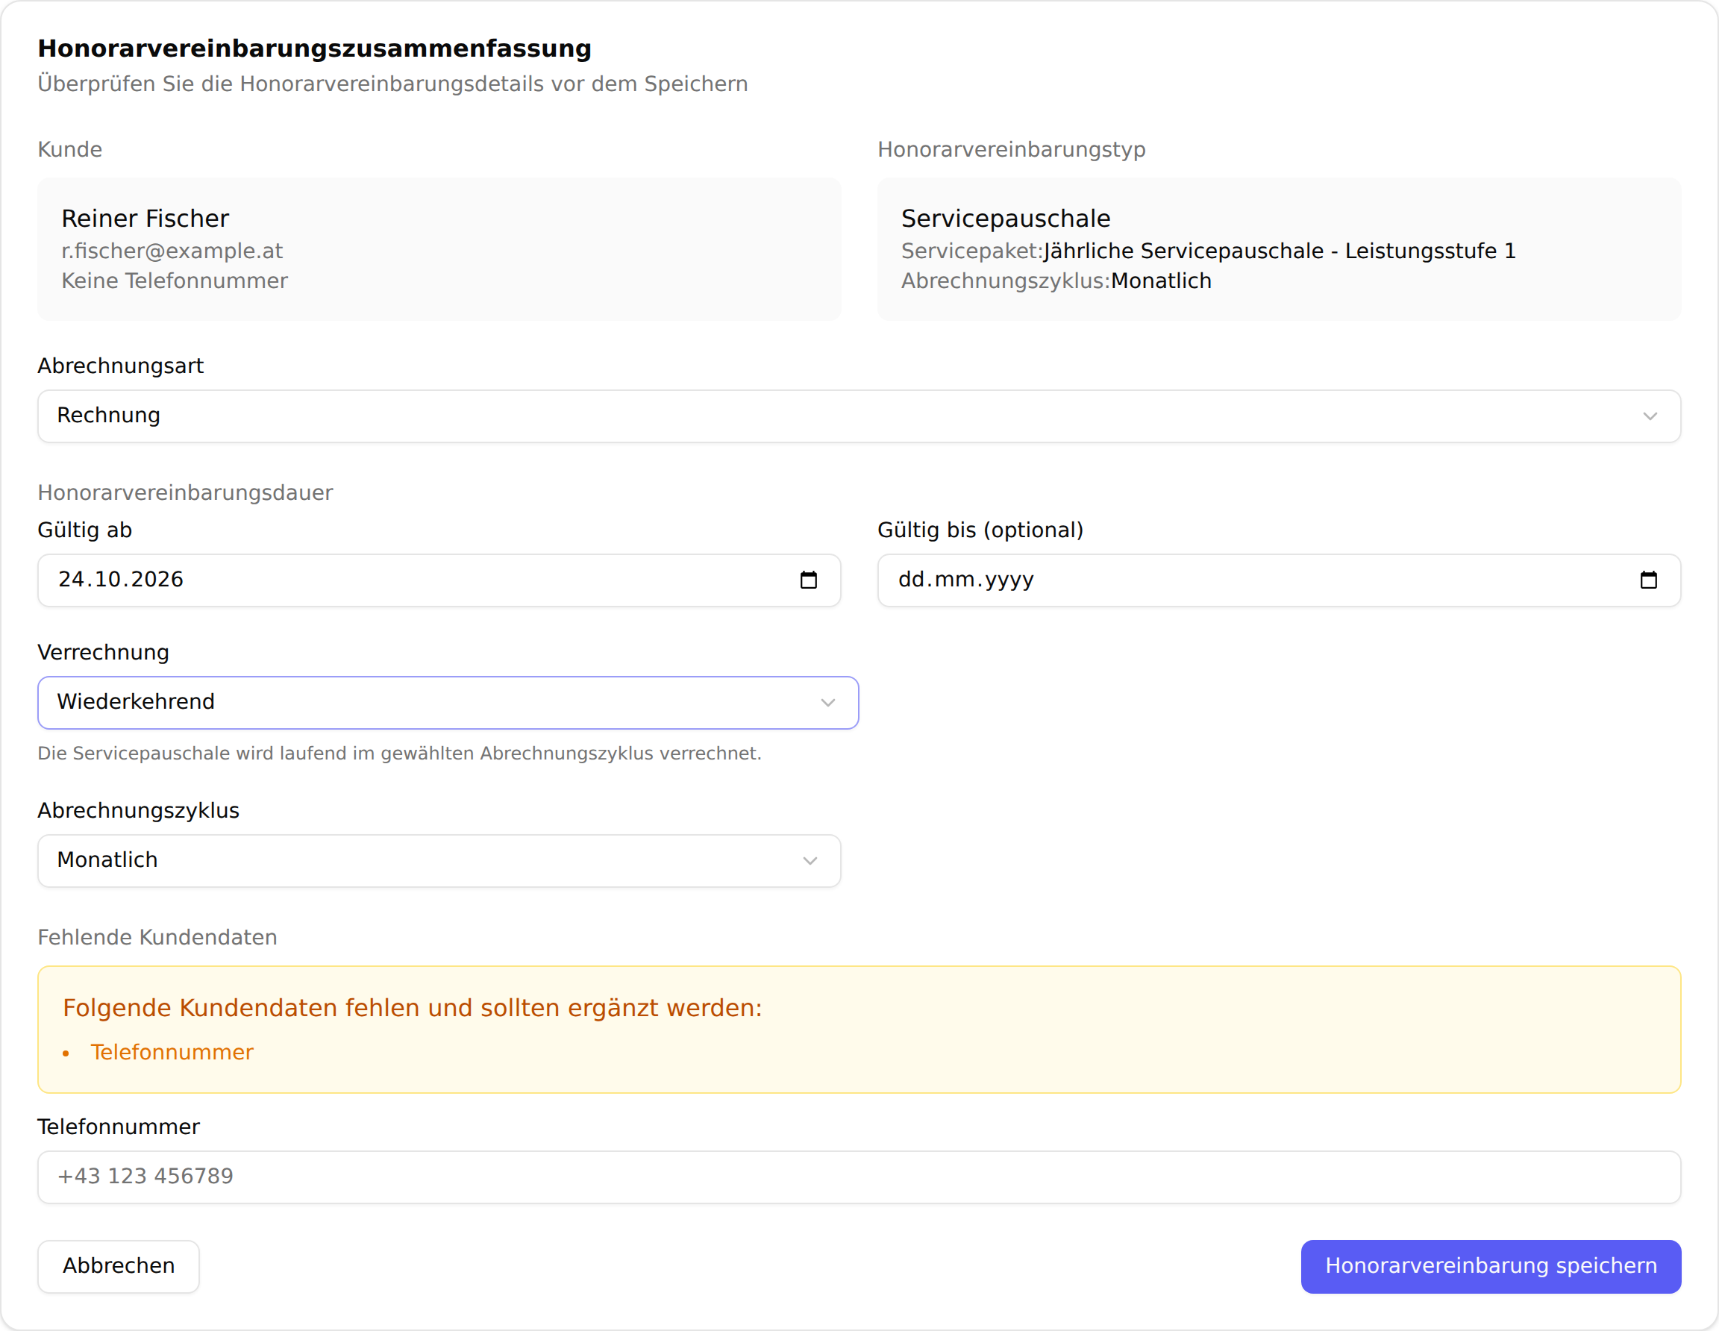Image resolution: width=1719 pixels, height=1331 pixels.
Task: Click customer name Reiner Fischer
Action: (x=145, y=218)
